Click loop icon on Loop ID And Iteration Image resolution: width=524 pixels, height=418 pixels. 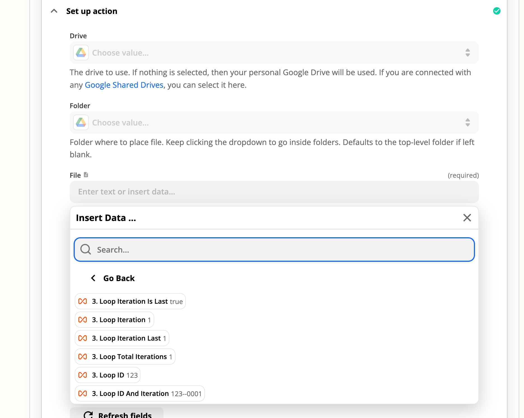click(x=83, y=393)
